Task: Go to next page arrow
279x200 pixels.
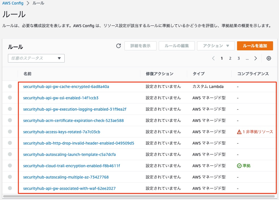Action: tap(255, 58)
